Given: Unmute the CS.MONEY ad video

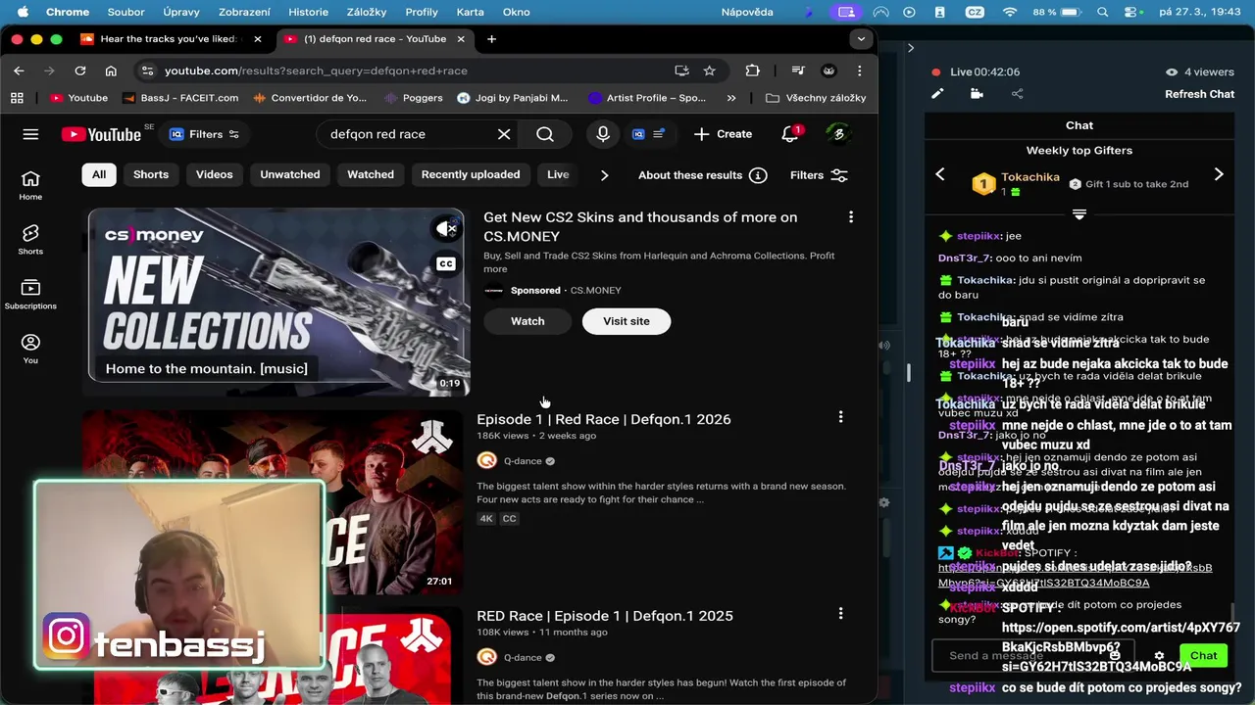Looking at the screenshot, I should tap(446, 228).
